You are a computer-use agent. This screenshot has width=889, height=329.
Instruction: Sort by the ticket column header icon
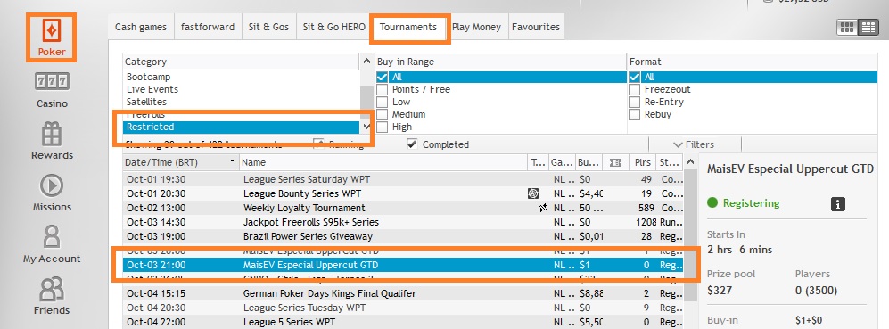click(615, 163)
